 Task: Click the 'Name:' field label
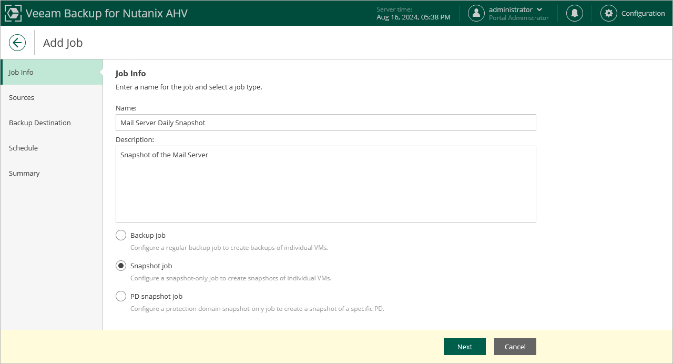click(x=126, y=108)
